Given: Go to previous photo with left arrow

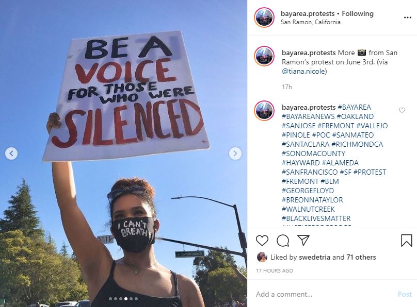Looking at the screenshot, I should tap(11, 153).
